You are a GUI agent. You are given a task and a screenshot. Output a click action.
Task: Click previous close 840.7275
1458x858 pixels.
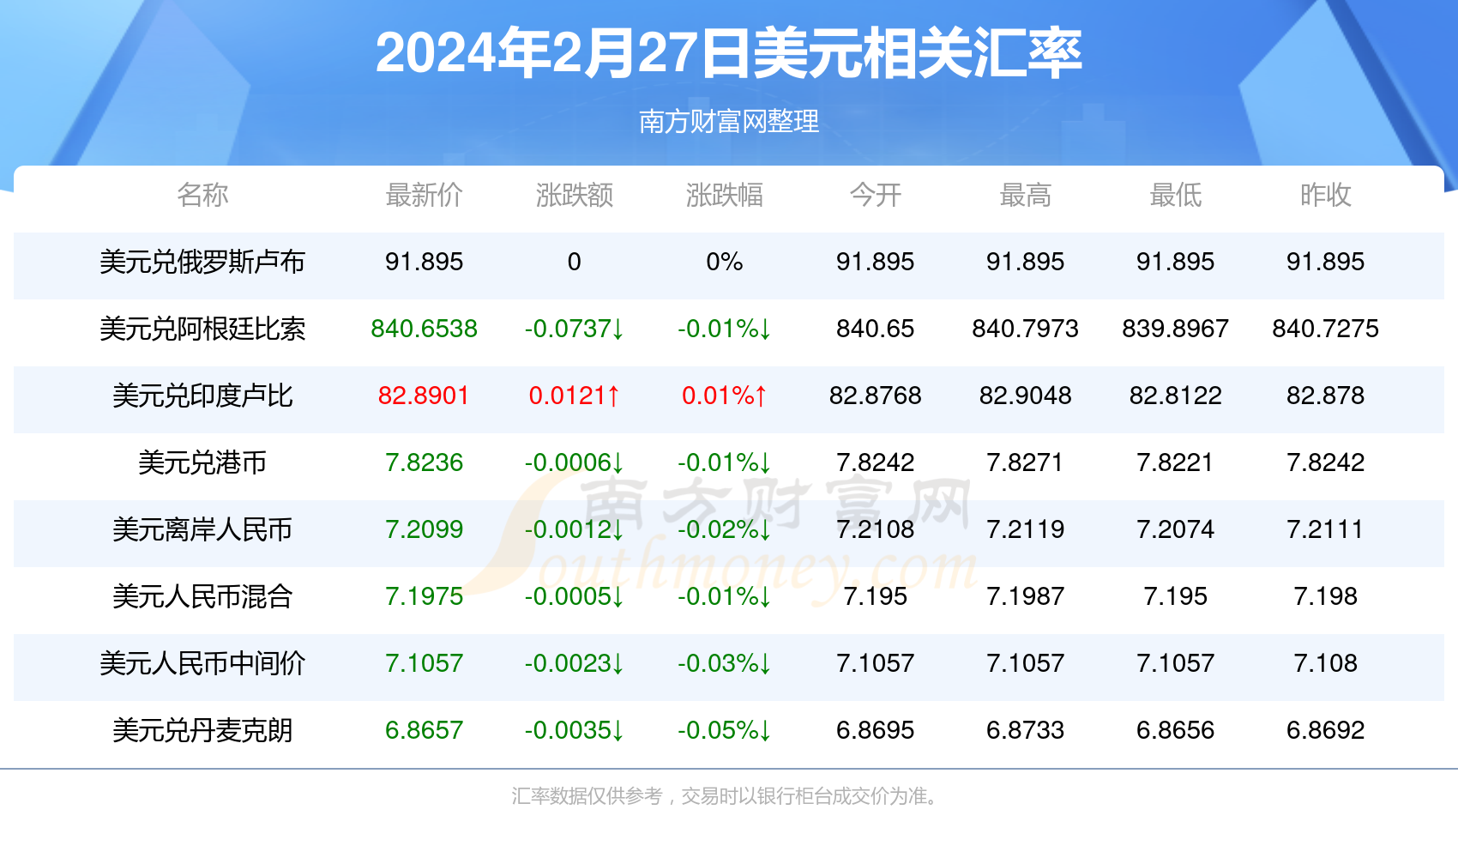pos(1325,329)
